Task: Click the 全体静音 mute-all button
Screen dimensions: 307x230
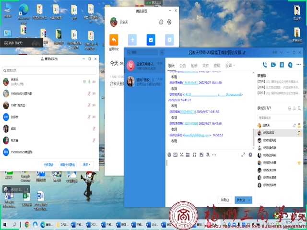Action: 48,165
